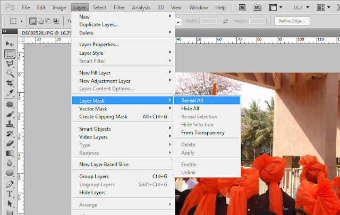Choose Create Clipping Mask
340x215 pixels.
[123, 117]
